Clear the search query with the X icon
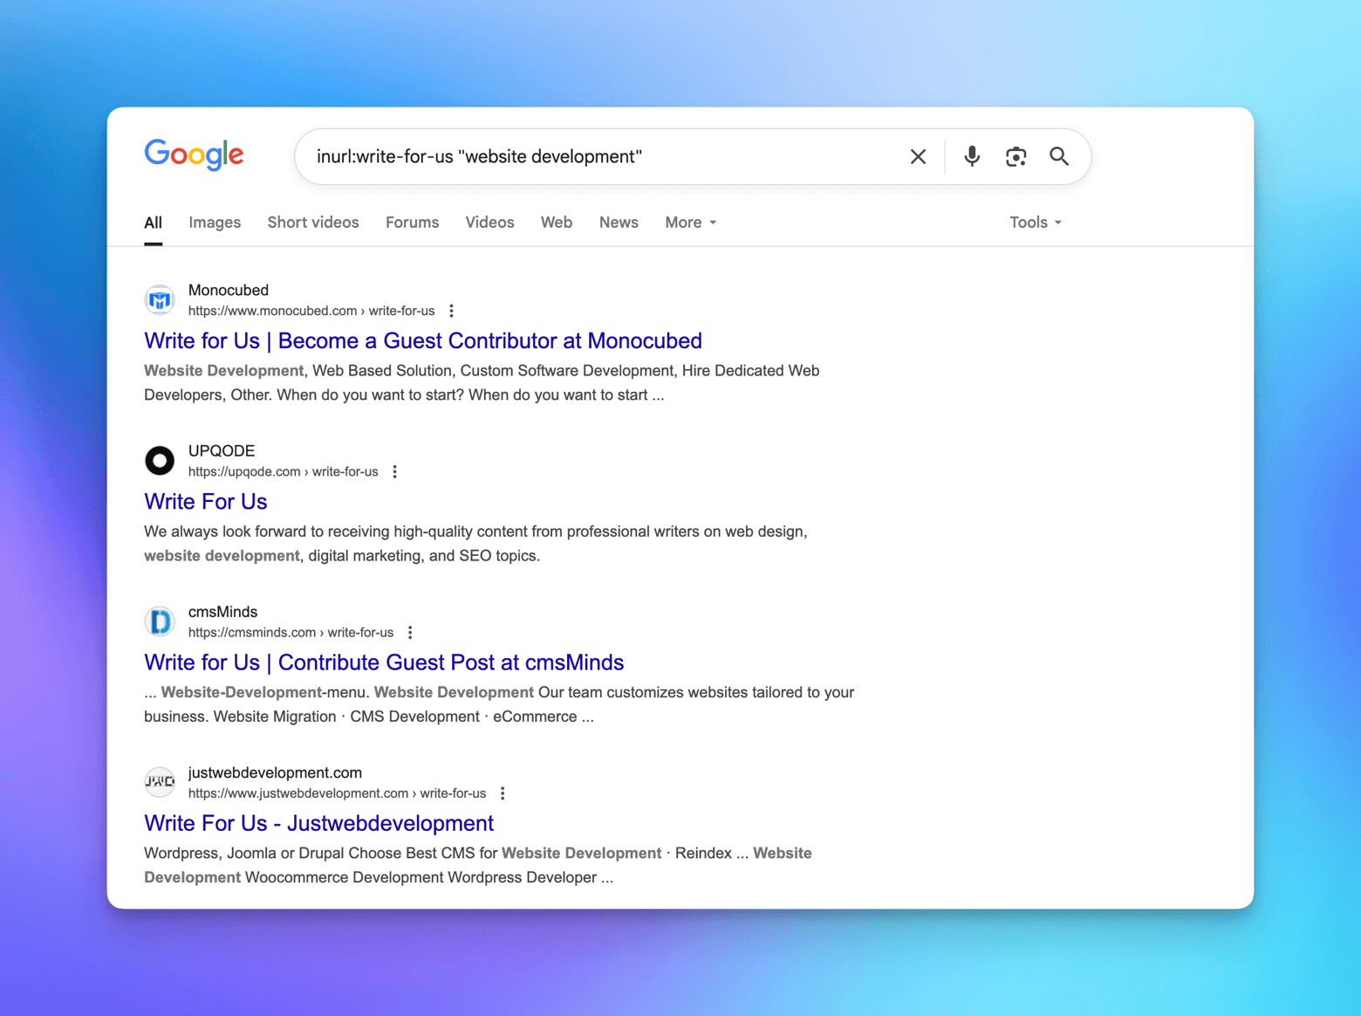 pos(918,156)
